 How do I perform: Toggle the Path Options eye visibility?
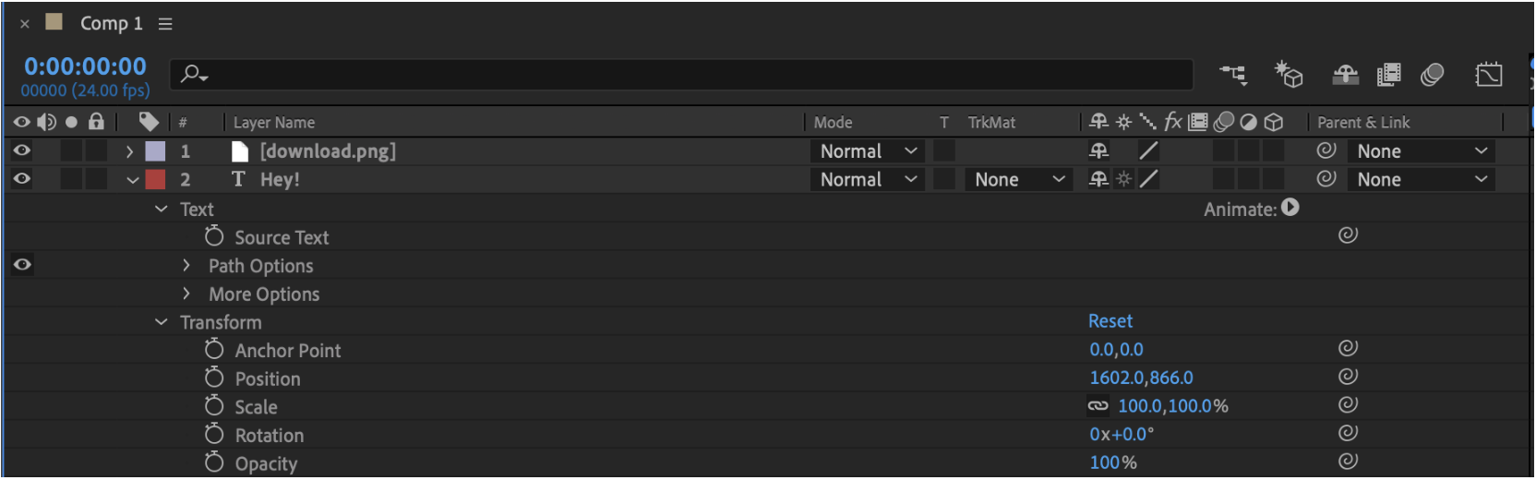point(22,265)
